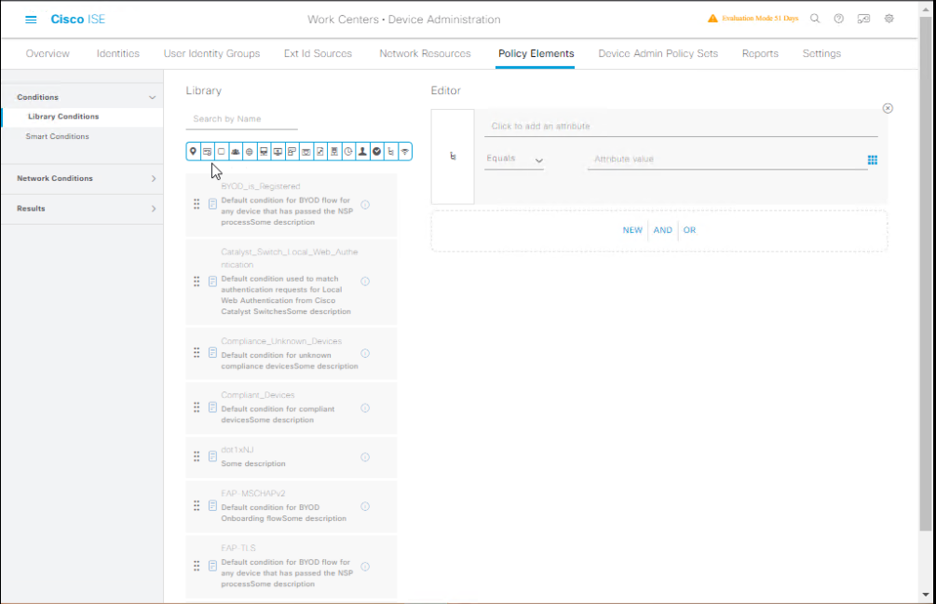Viewport: 936px width, 604px height.
Task: Click the location pin filter icon
Action: tap(193, 151)
